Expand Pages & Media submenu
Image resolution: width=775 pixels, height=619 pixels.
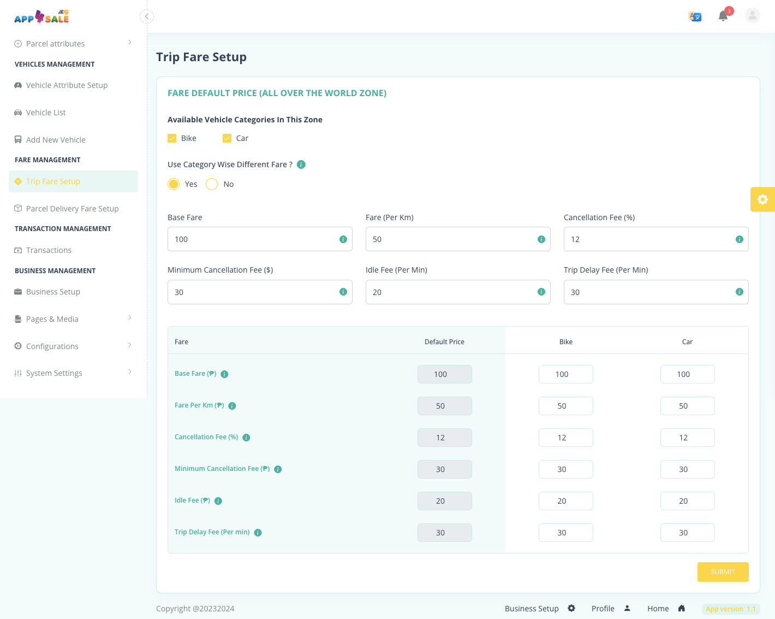coord(73,319)
